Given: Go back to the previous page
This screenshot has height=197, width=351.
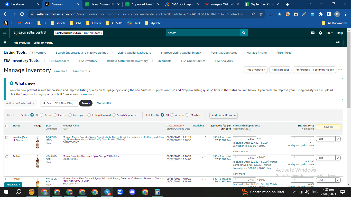Looking at the screenshot, I should 6,14.
